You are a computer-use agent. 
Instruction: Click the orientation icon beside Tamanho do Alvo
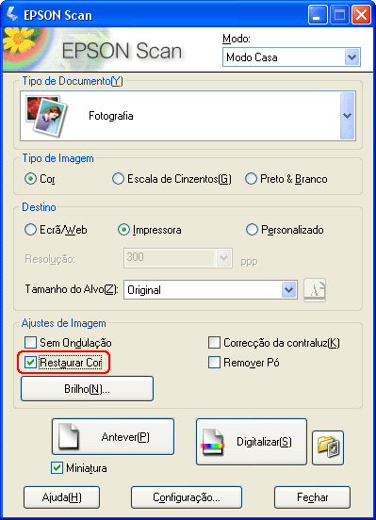click(x=315, y=290)
